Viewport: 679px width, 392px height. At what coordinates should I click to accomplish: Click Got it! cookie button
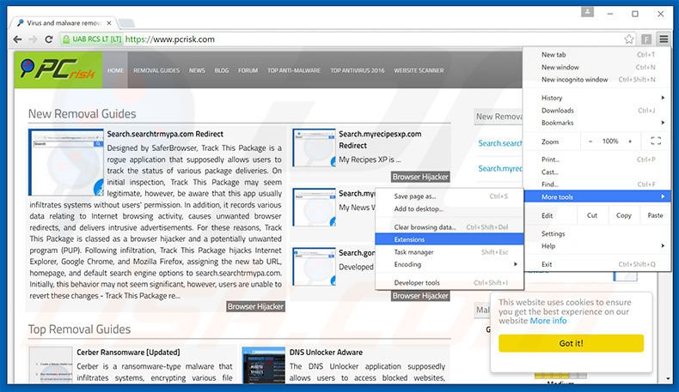click(x=571, y=343)
